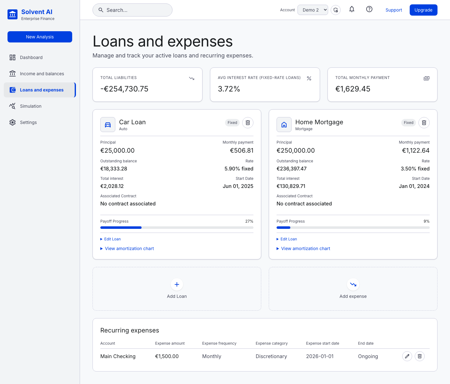Click the shield icon beside the Account selector

pyautogui.click(x=336, y=10)
